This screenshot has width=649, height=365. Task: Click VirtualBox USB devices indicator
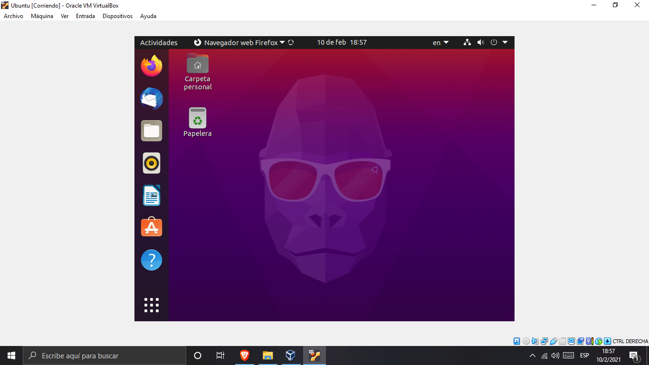(x=554, y=341)
